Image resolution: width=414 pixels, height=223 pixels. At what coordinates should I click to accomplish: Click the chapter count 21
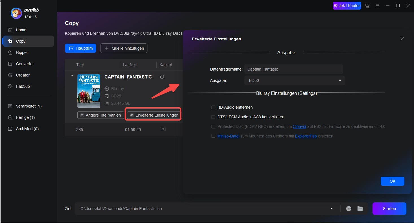164,130
